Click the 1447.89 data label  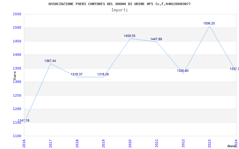click(156, 39)
